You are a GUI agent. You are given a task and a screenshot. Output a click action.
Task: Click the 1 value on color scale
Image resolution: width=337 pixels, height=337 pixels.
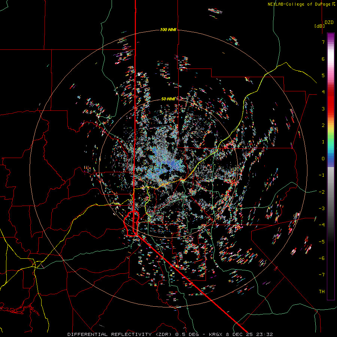pos(323,142)
